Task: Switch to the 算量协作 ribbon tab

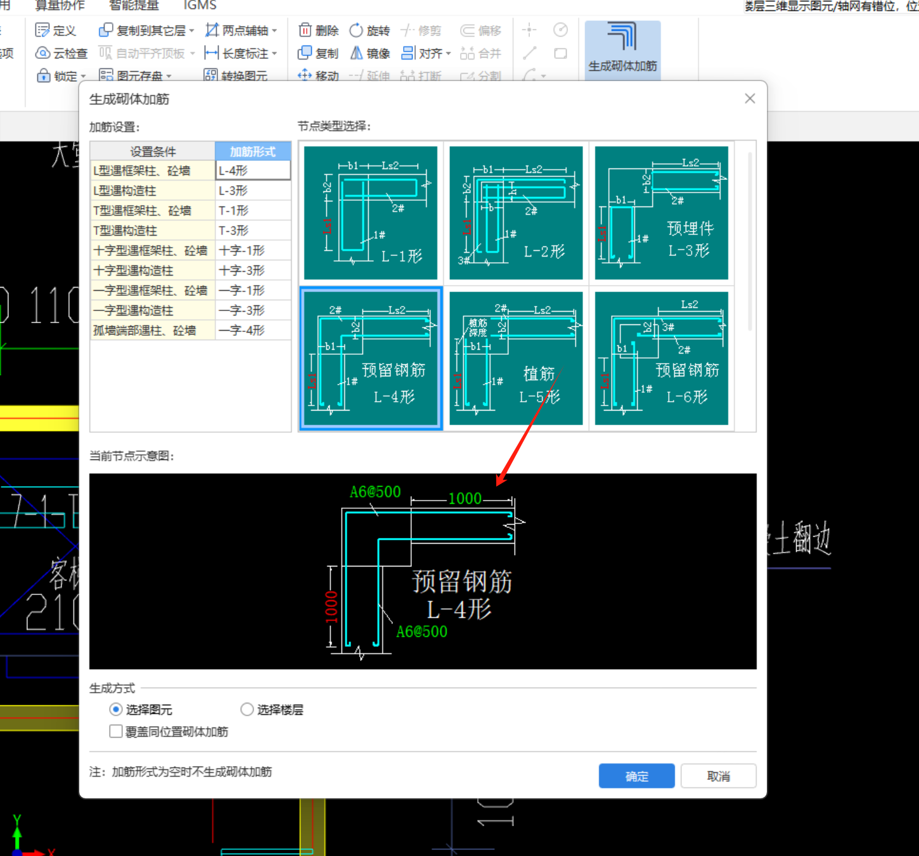Action: pyautogui.click(x=60, y=6)
